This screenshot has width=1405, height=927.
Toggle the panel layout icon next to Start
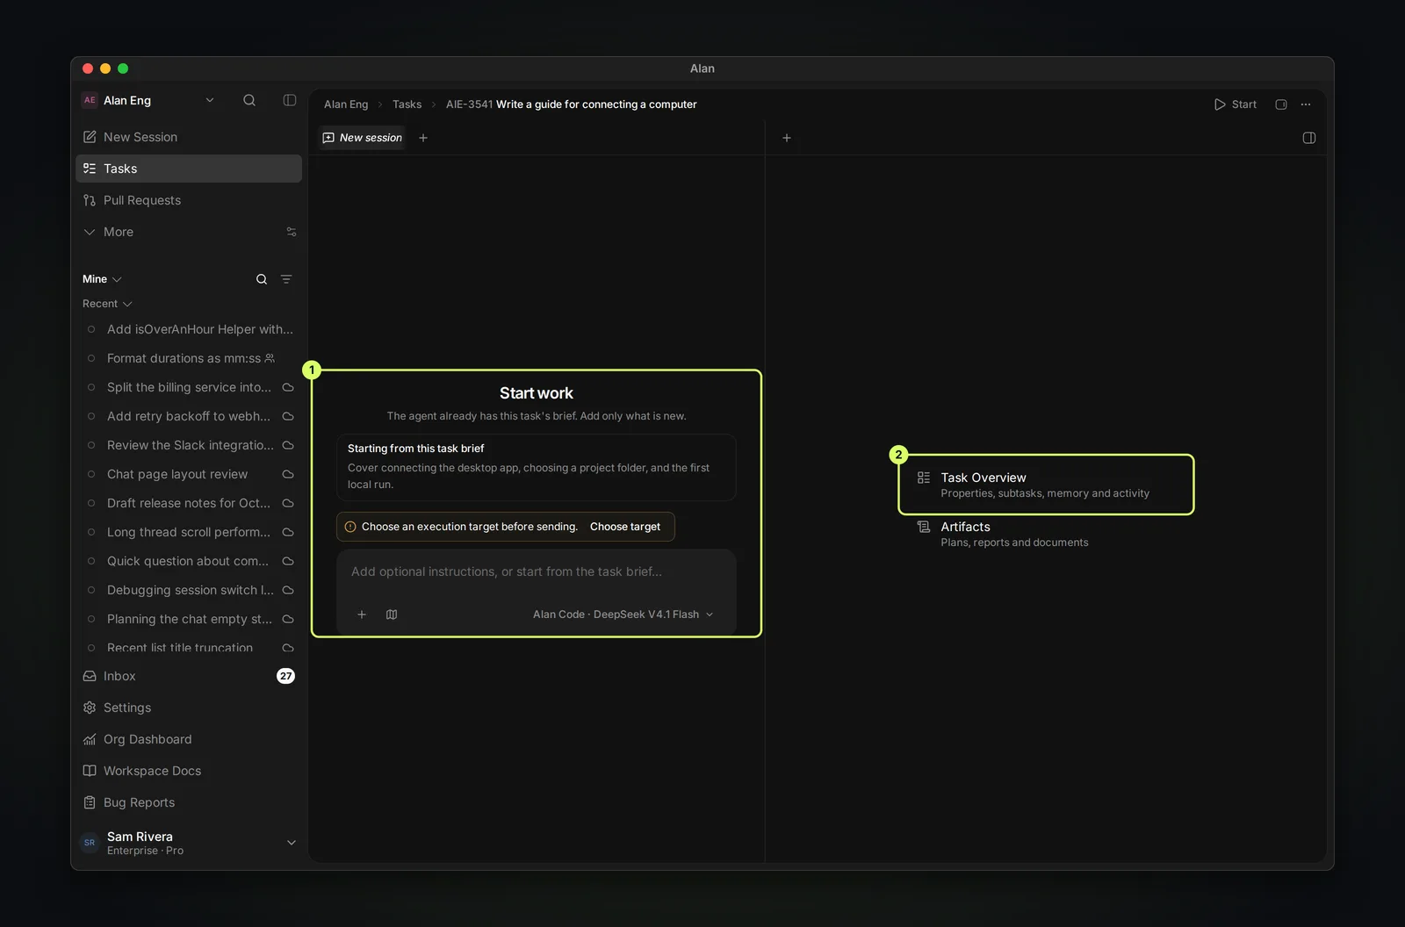1281,104
